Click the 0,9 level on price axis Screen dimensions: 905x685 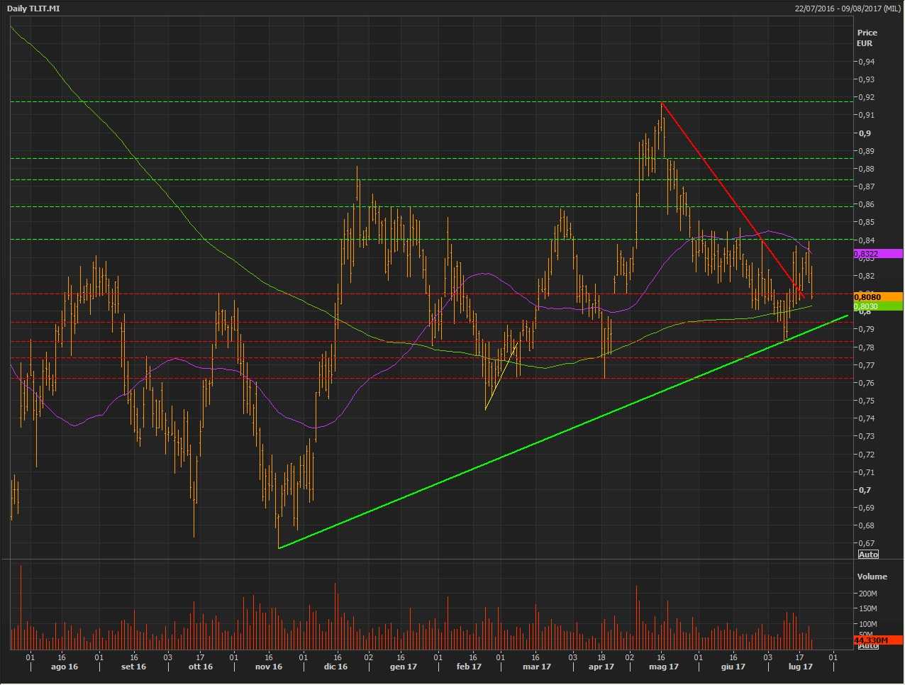click(x=864, y=133)
